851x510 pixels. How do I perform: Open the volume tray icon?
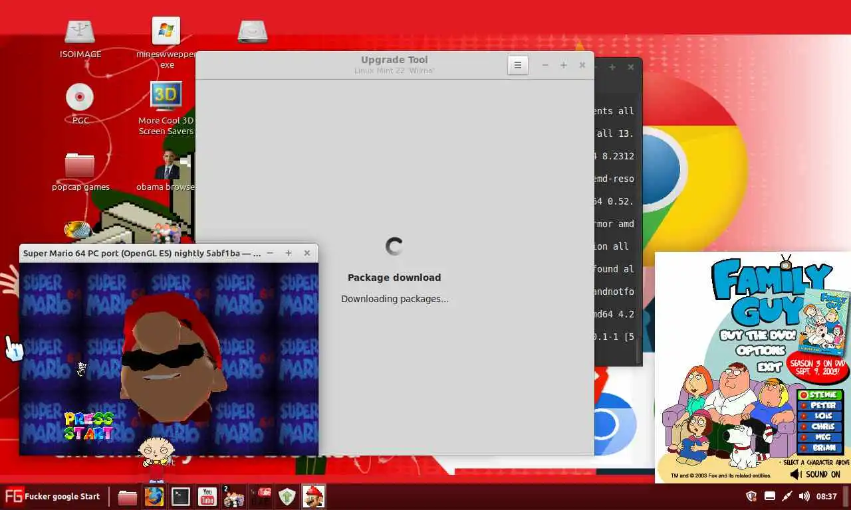[x=804, y=496]
